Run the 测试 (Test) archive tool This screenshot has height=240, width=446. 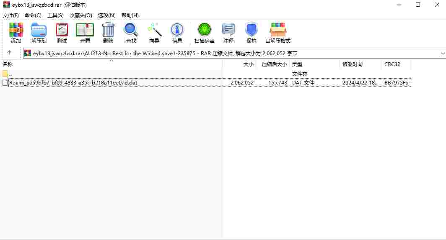(x=62, y=33)
